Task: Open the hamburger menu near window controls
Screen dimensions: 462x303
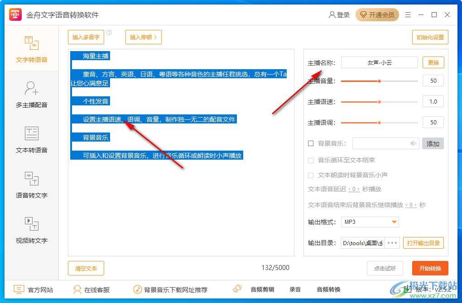Action: 407,14
